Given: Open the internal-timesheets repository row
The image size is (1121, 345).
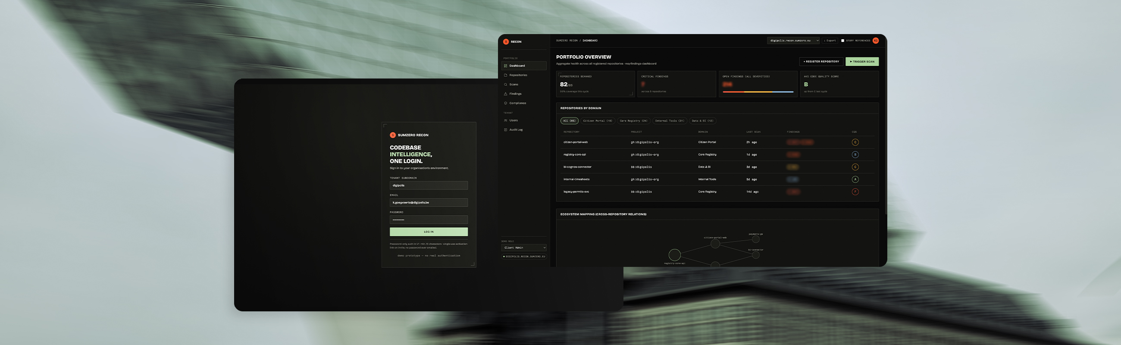Looking at the screenshot, I should pos(717,179).
